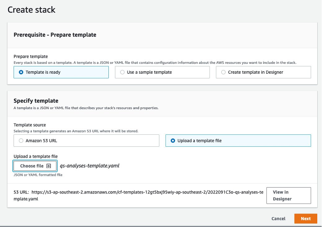Viewport: 322px width, 227px height.
Task: Select the "Use a sample template" option
Action: click(x=122, y=72)
